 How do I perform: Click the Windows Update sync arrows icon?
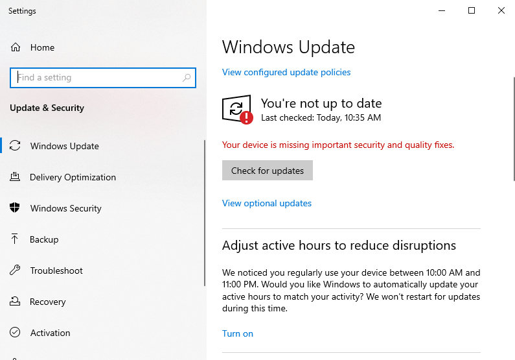pyautogui.click(x=15, y=146)
